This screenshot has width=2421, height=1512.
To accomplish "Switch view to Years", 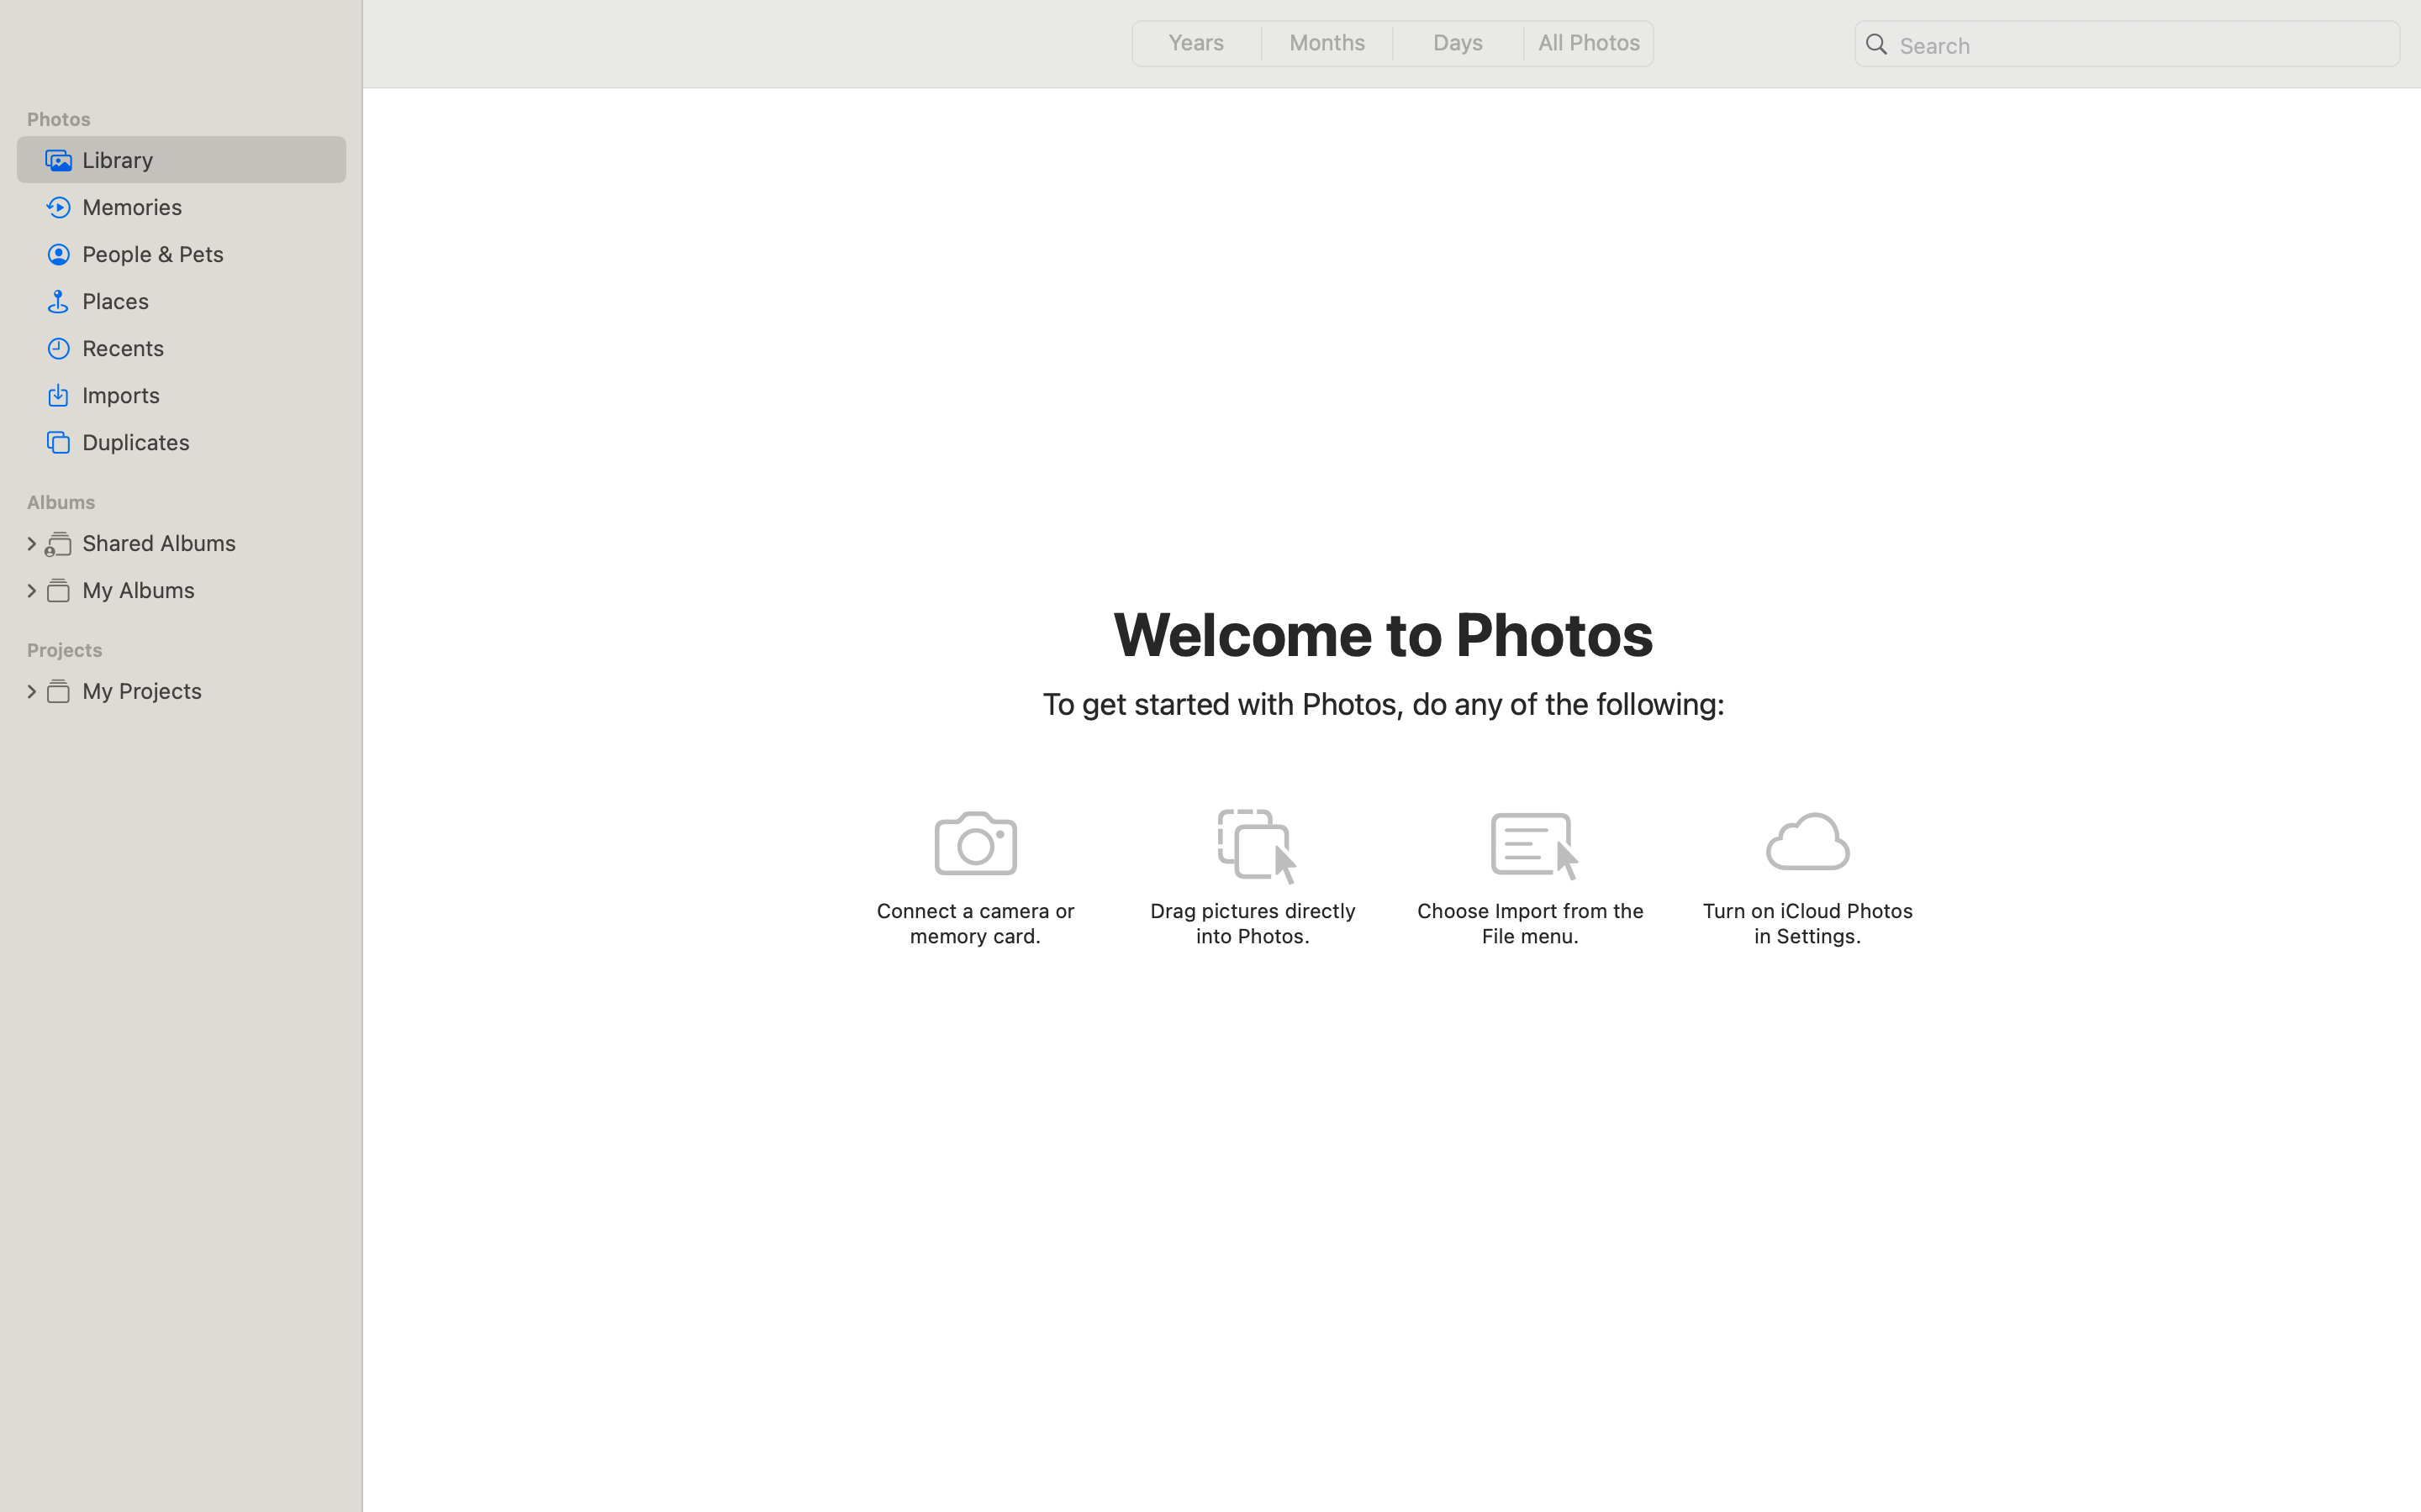I will pyautogui.click(x=1196, y=43).
